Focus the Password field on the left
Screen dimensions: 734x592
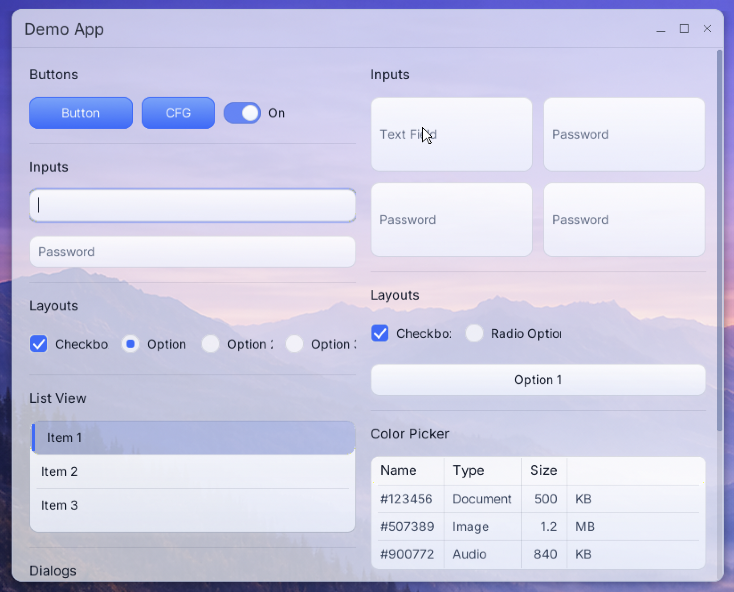(x=192, y=251)
